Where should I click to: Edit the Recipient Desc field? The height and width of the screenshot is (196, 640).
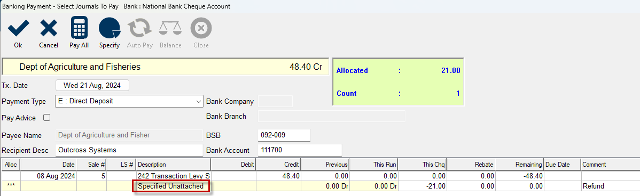point(129,150)
